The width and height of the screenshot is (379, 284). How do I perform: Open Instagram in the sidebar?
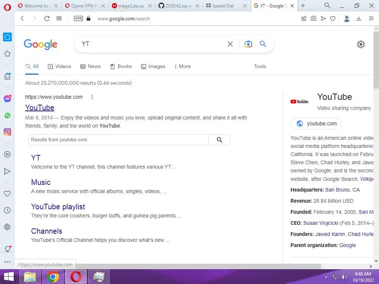click(x=7, y=132)
